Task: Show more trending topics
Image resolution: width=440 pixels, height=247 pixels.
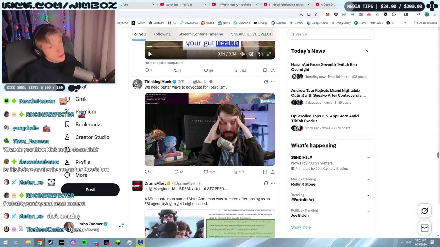Action: (x=301, y=227)
